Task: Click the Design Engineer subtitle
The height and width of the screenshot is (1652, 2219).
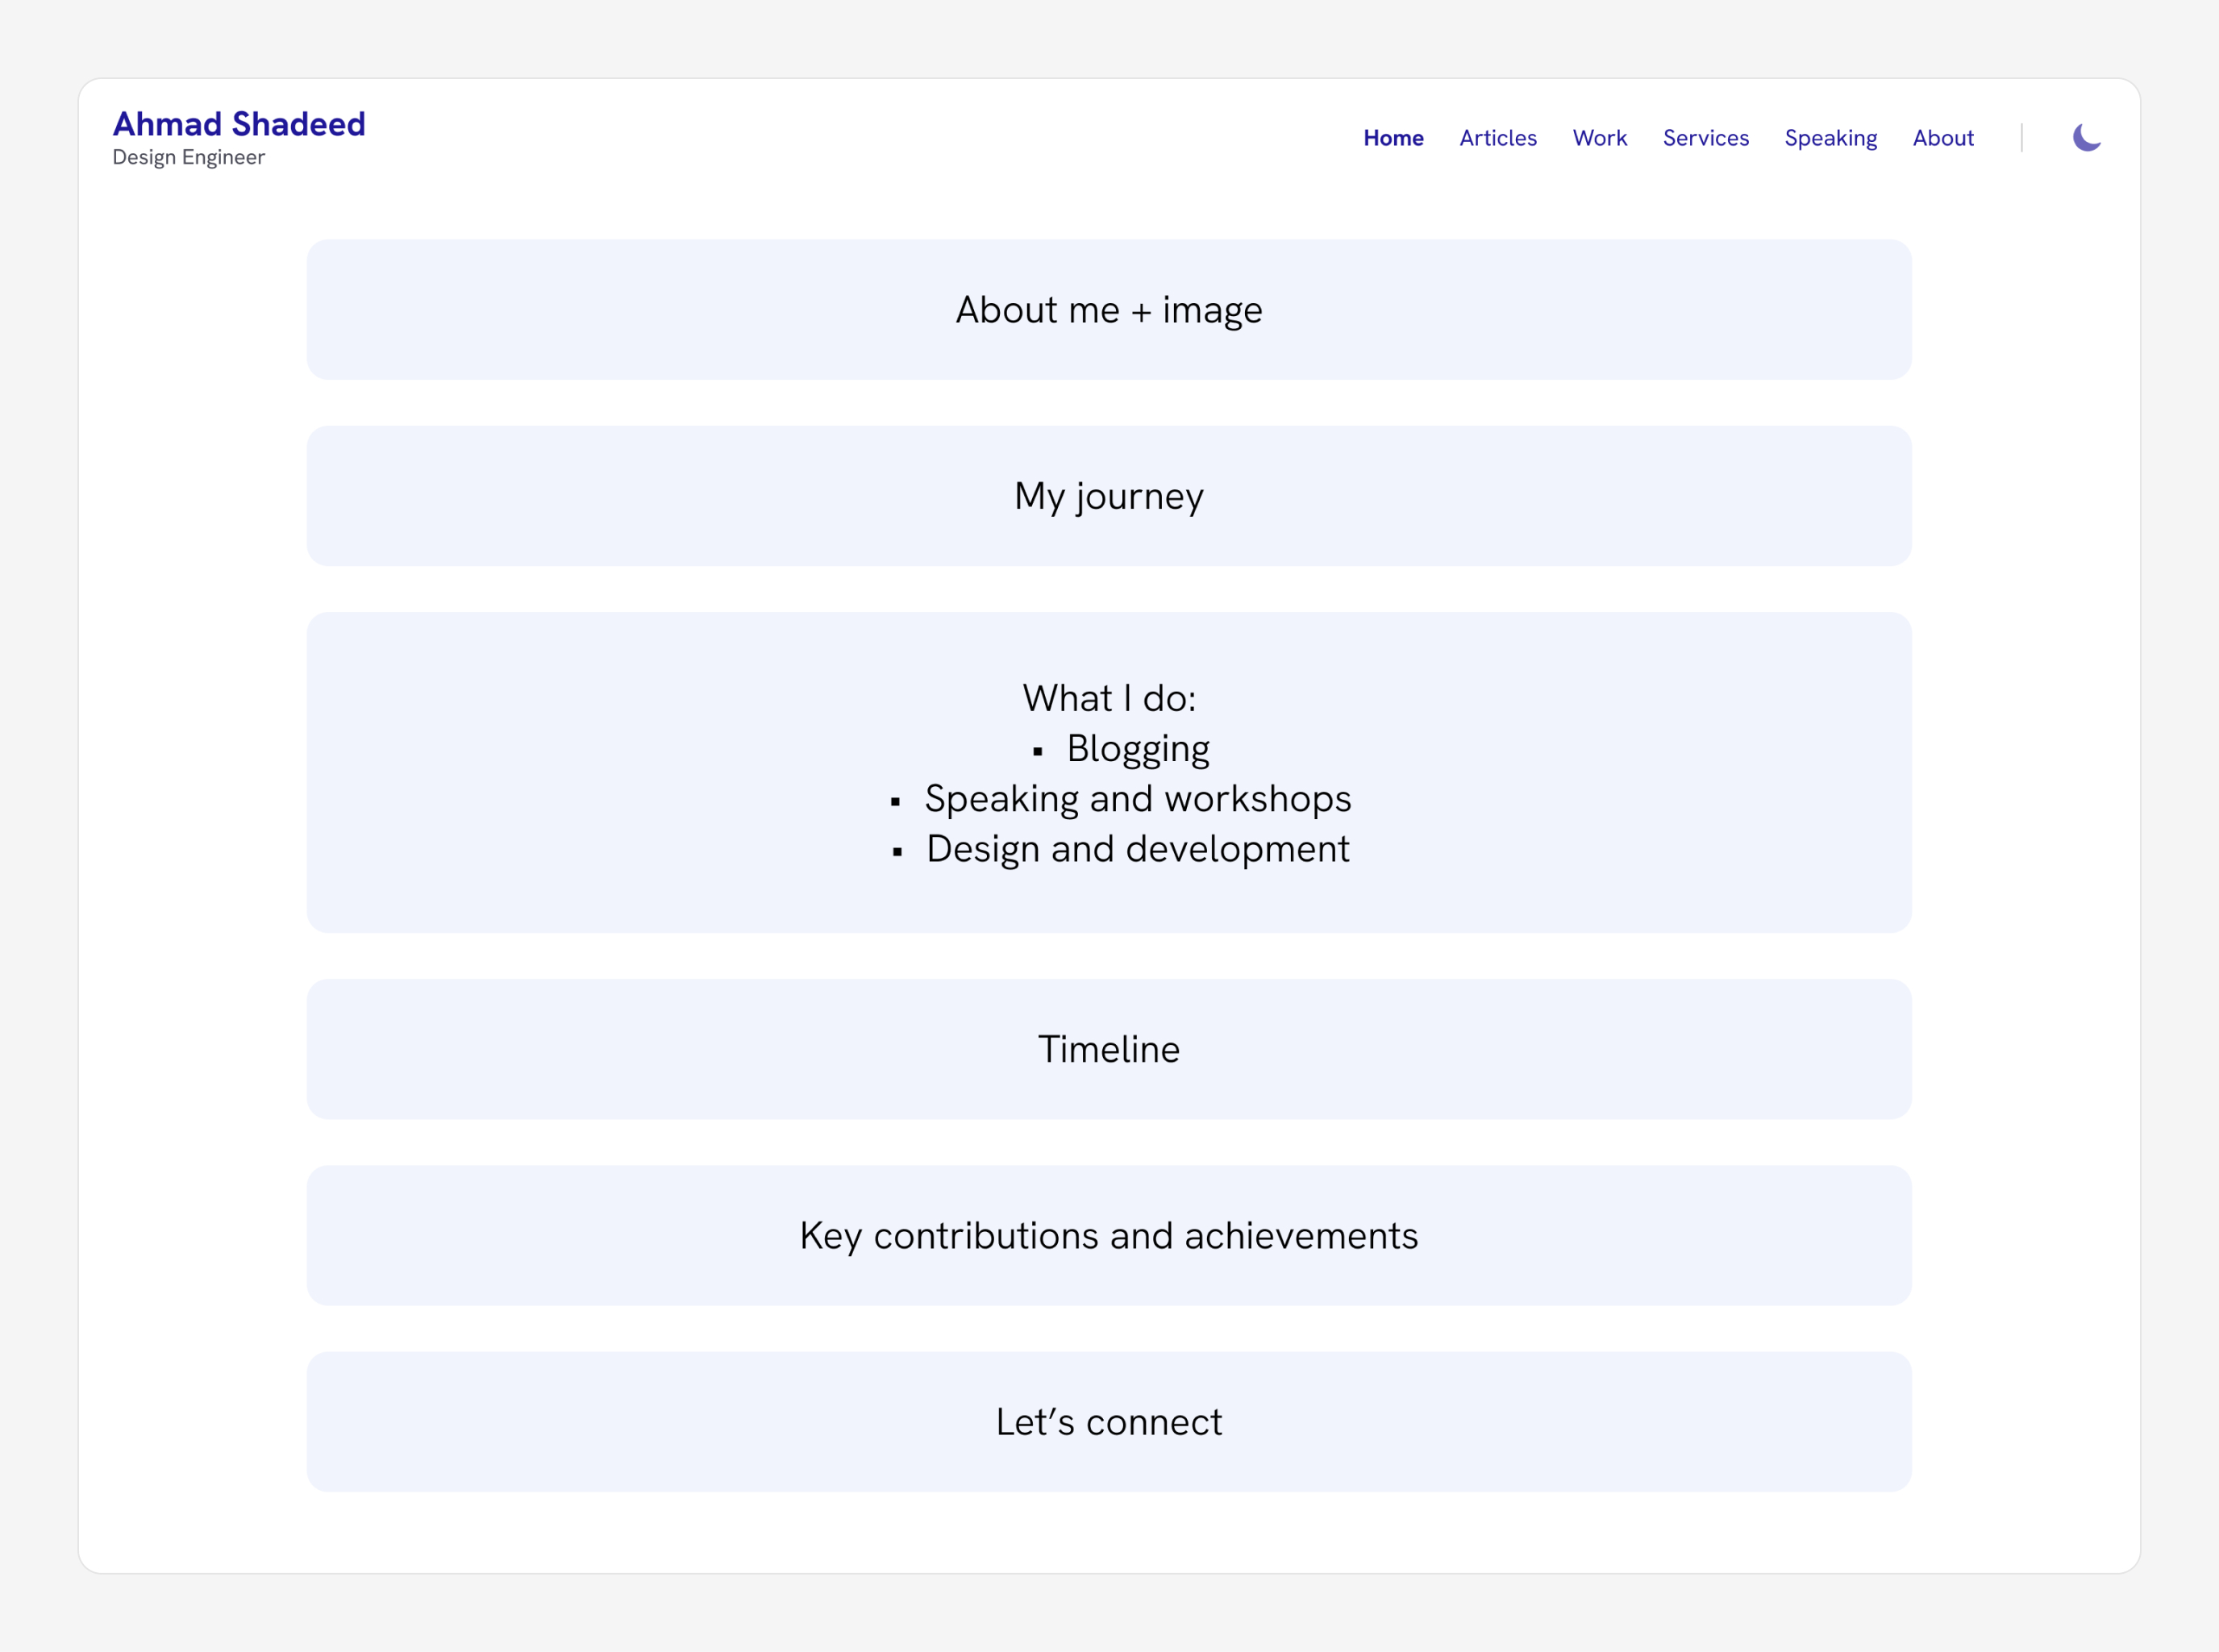Action: click(x=188, y=158)
